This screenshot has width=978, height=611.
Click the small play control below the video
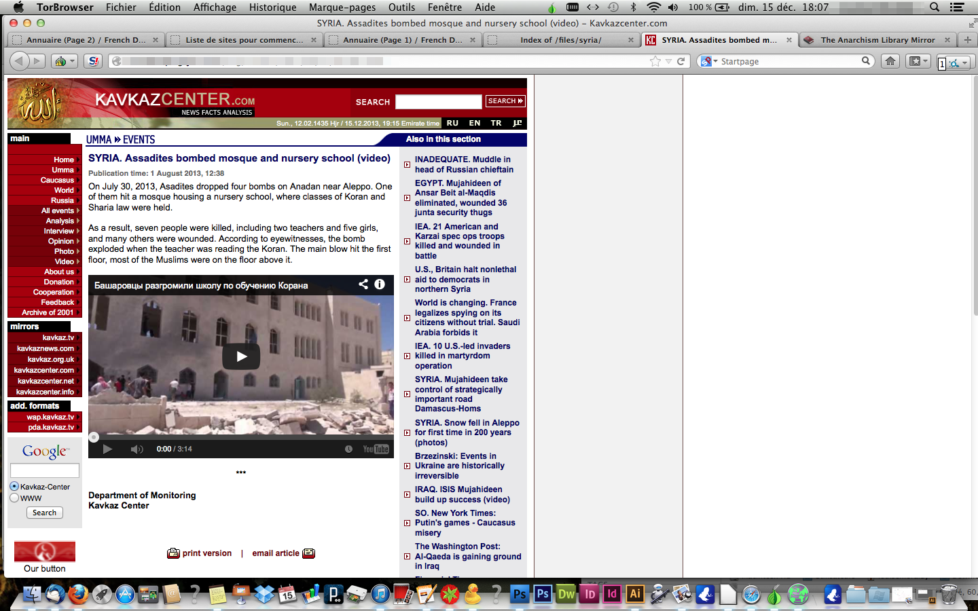pos(107,449)
